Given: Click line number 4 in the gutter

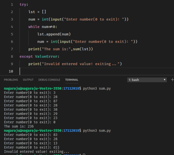Looking at the screenshot, I should tap(12, 27).
